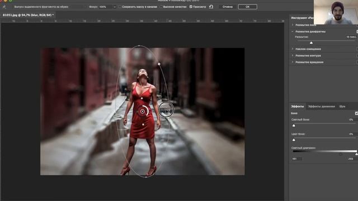Toggle the Боке effects checkbox
Viewport: 358px width, 201px height.
pyautogui.click(x=356, y=113)
